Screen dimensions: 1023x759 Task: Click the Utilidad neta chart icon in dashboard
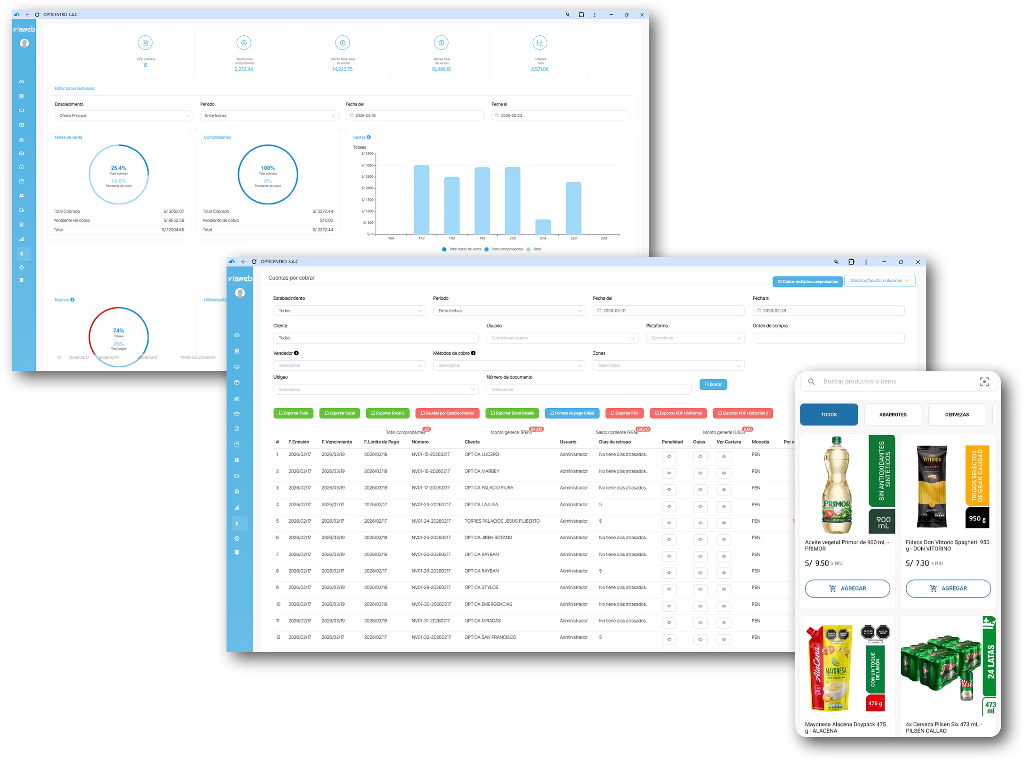click(x=539, y=43)
